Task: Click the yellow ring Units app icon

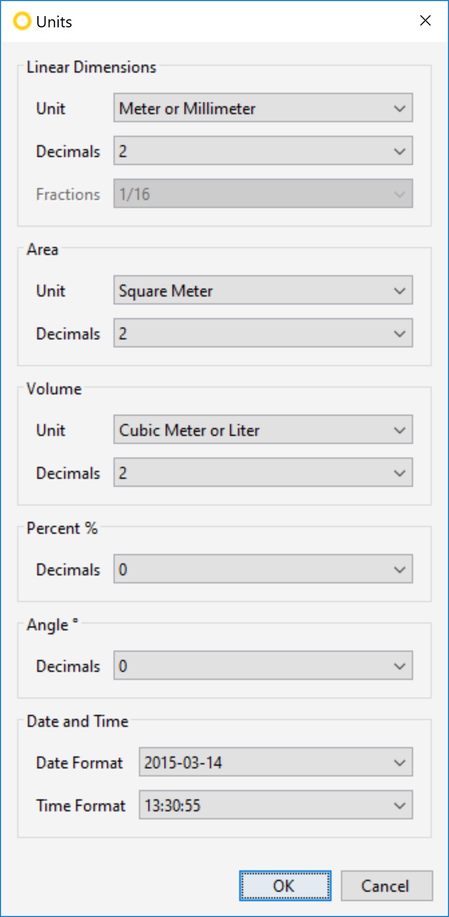Action: pyautogui.click(x=22, y=21)
